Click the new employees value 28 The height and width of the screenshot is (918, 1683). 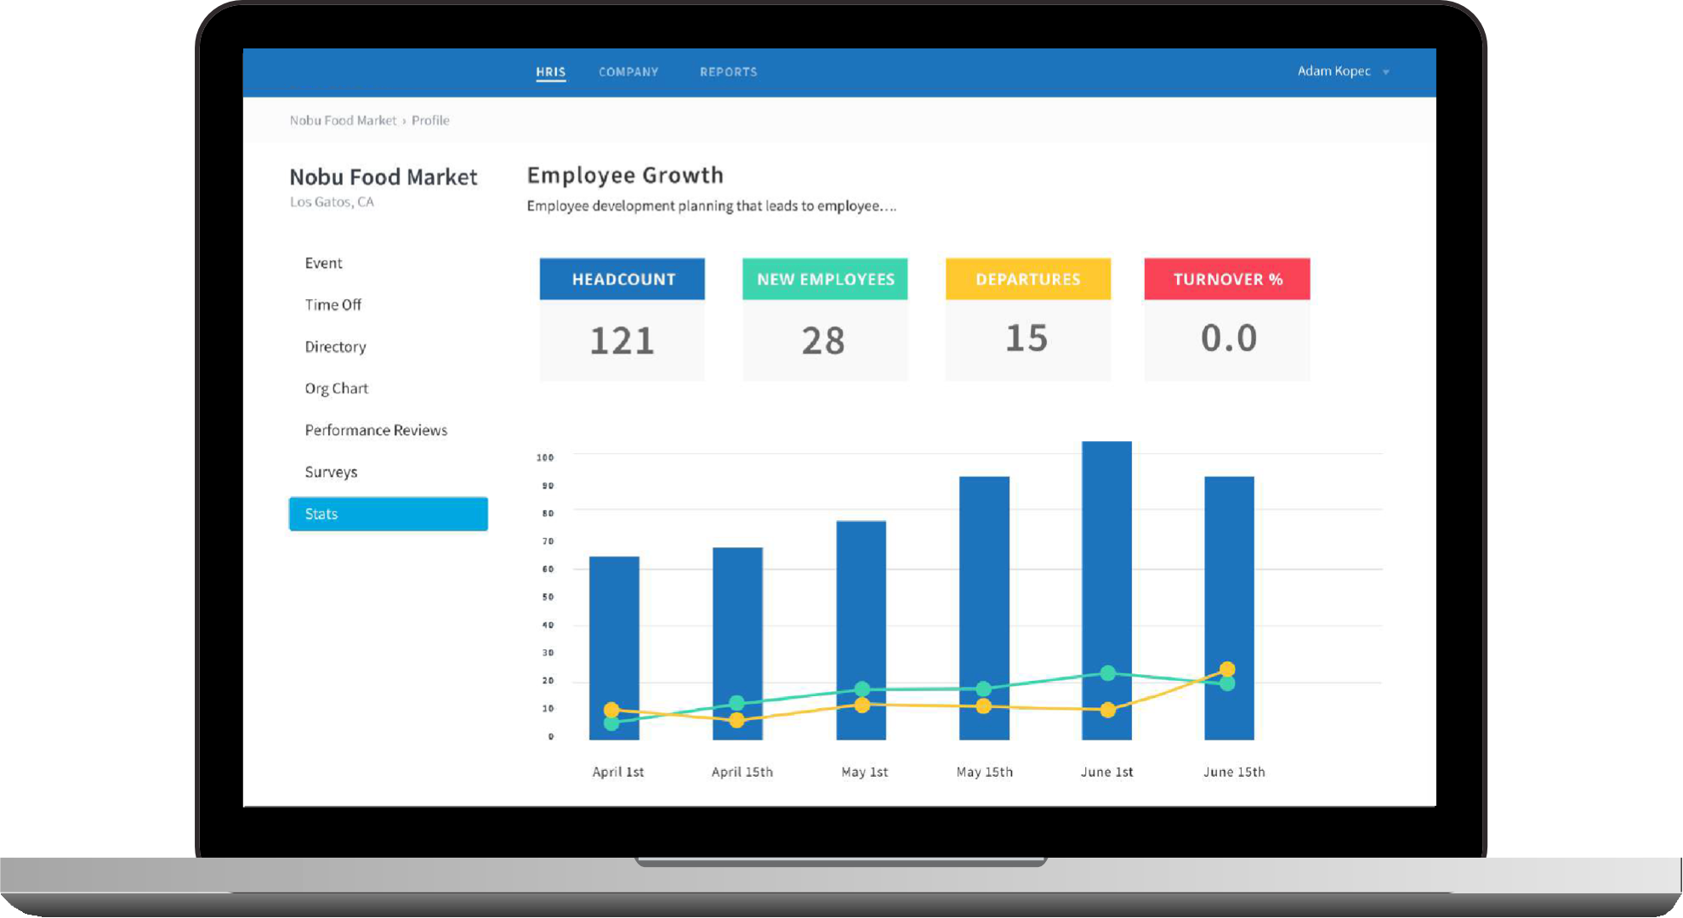823,341
